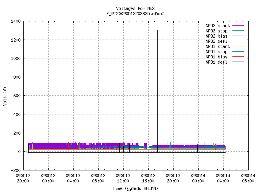
Task: Click the 1400 y-axis tick label
Action: tap(16, 21)
